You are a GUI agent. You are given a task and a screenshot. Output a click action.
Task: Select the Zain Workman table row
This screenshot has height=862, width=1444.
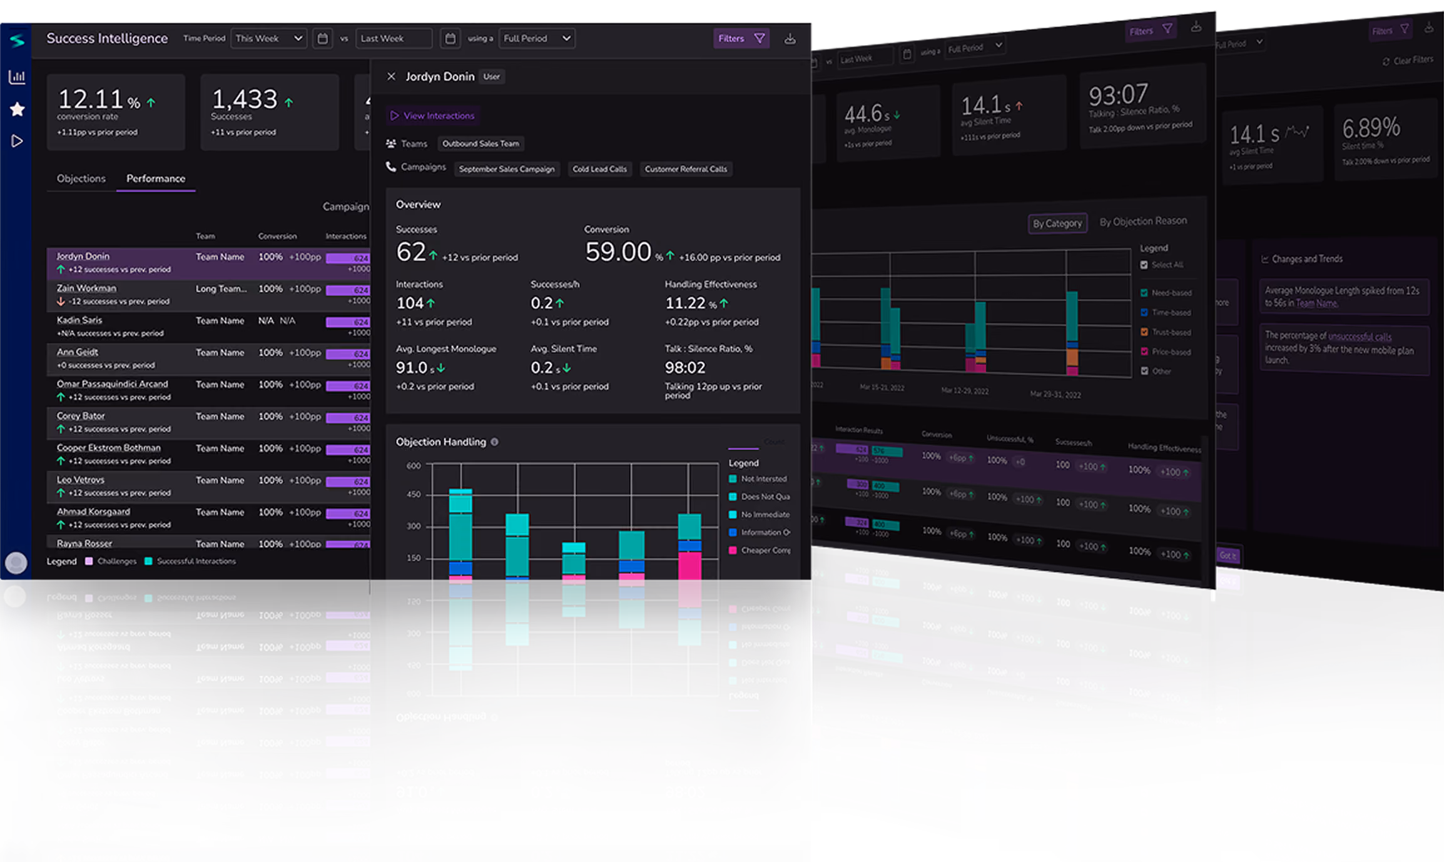click(208, 295)
